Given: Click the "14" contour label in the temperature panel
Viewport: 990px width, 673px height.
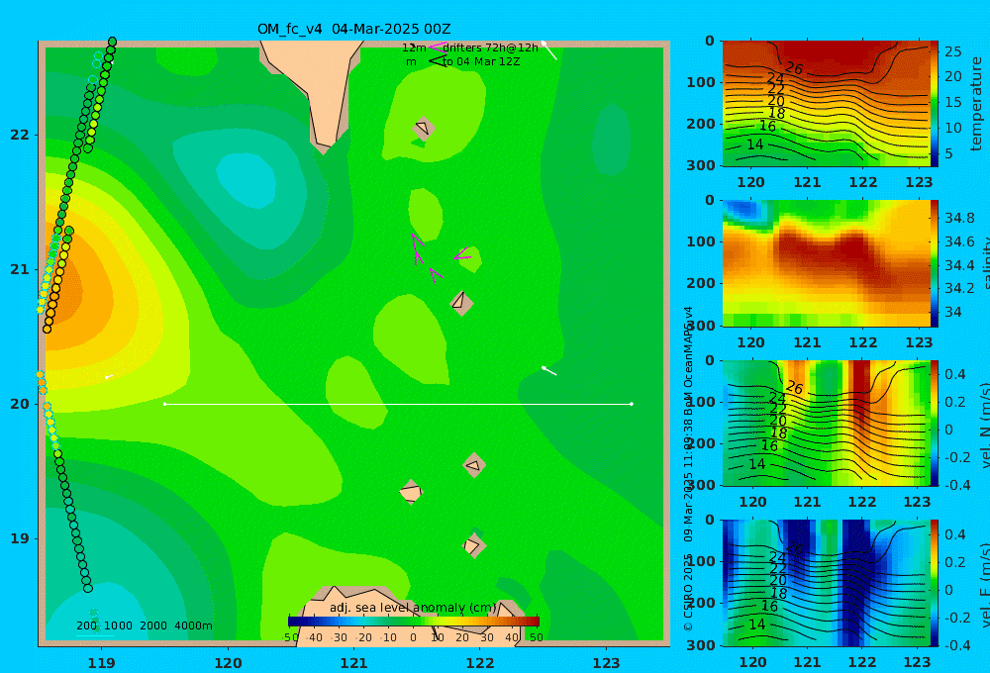Looking at the screenshot, I should [x=755, y=144].
